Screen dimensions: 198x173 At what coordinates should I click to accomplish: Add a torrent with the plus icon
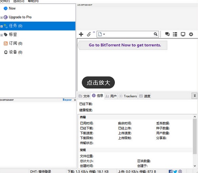[x=81, y=34]
